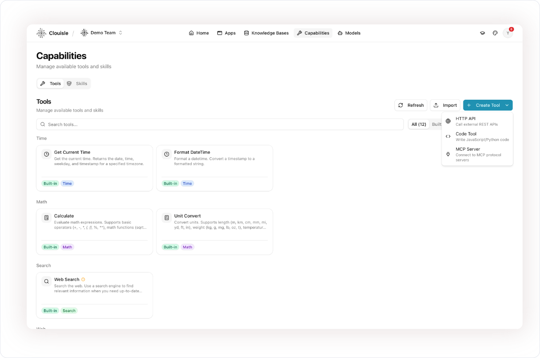Toggle the Create Tool dropdown arrow
Image resolution: width=540 pixels, height=358 pixels.
tap(507, 105)
